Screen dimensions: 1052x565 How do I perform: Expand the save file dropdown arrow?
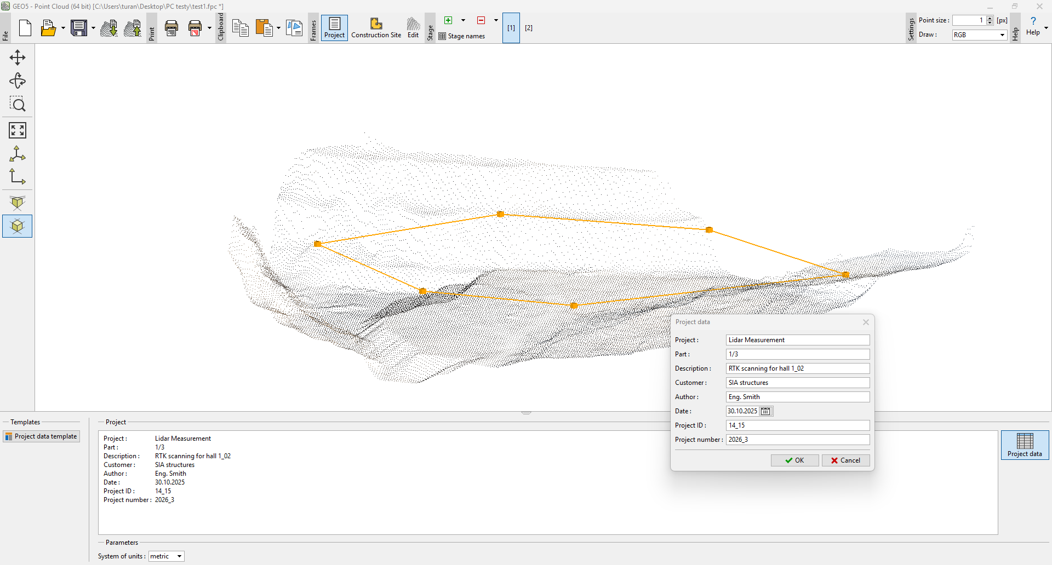pyautogui.click(x=93, y=28)
